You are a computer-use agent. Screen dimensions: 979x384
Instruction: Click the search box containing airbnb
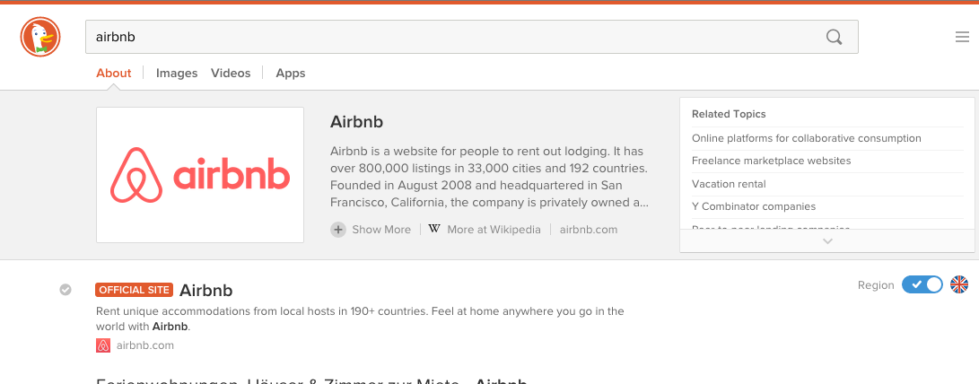point(449,38)
